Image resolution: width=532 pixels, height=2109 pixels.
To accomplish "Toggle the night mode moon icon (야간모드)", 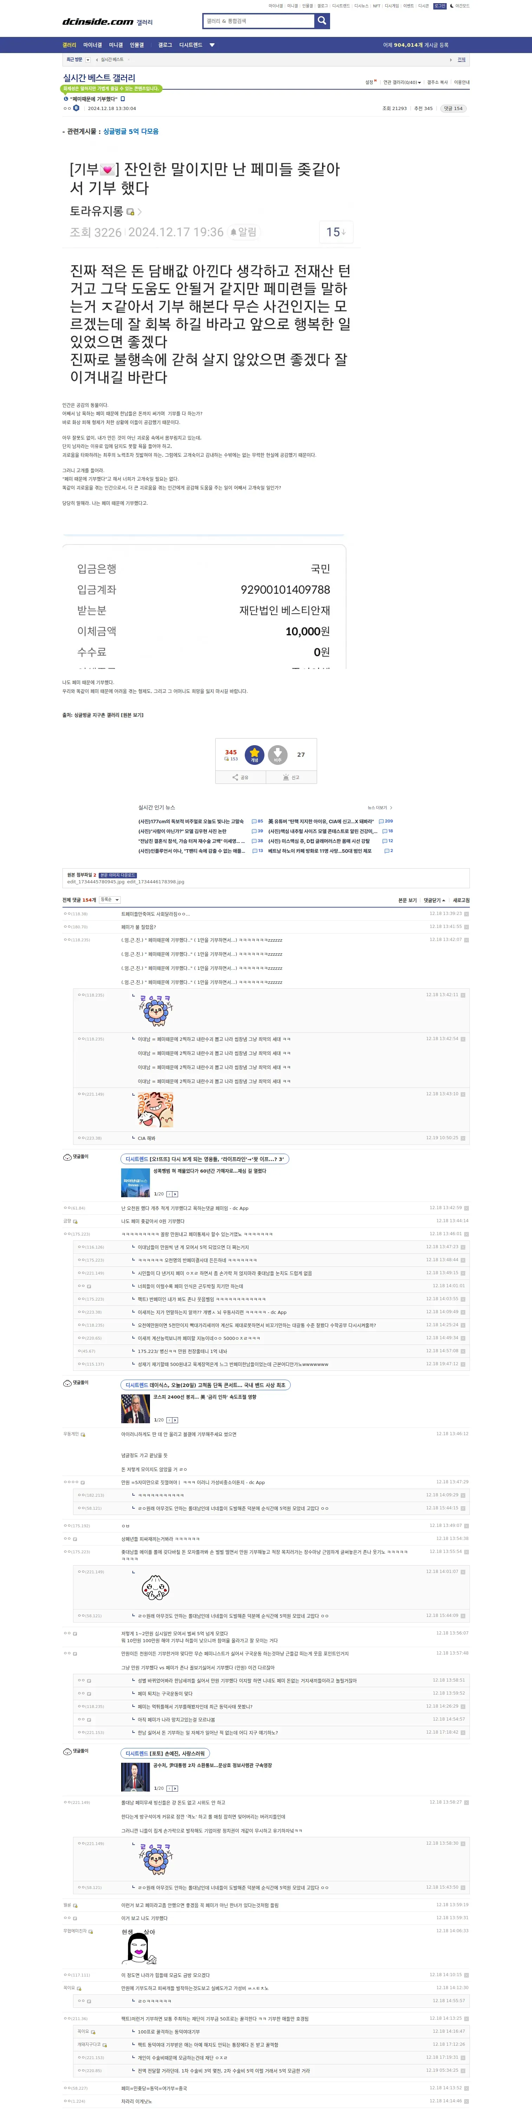I will pos(452,6).
